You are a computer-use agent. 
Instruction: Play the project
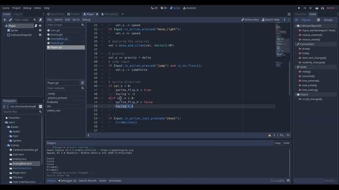[299, 8]
